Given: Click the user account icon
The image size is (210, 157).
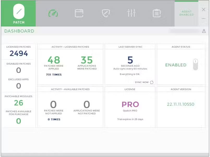Looking at the screenshot, I should click(204, 31).
